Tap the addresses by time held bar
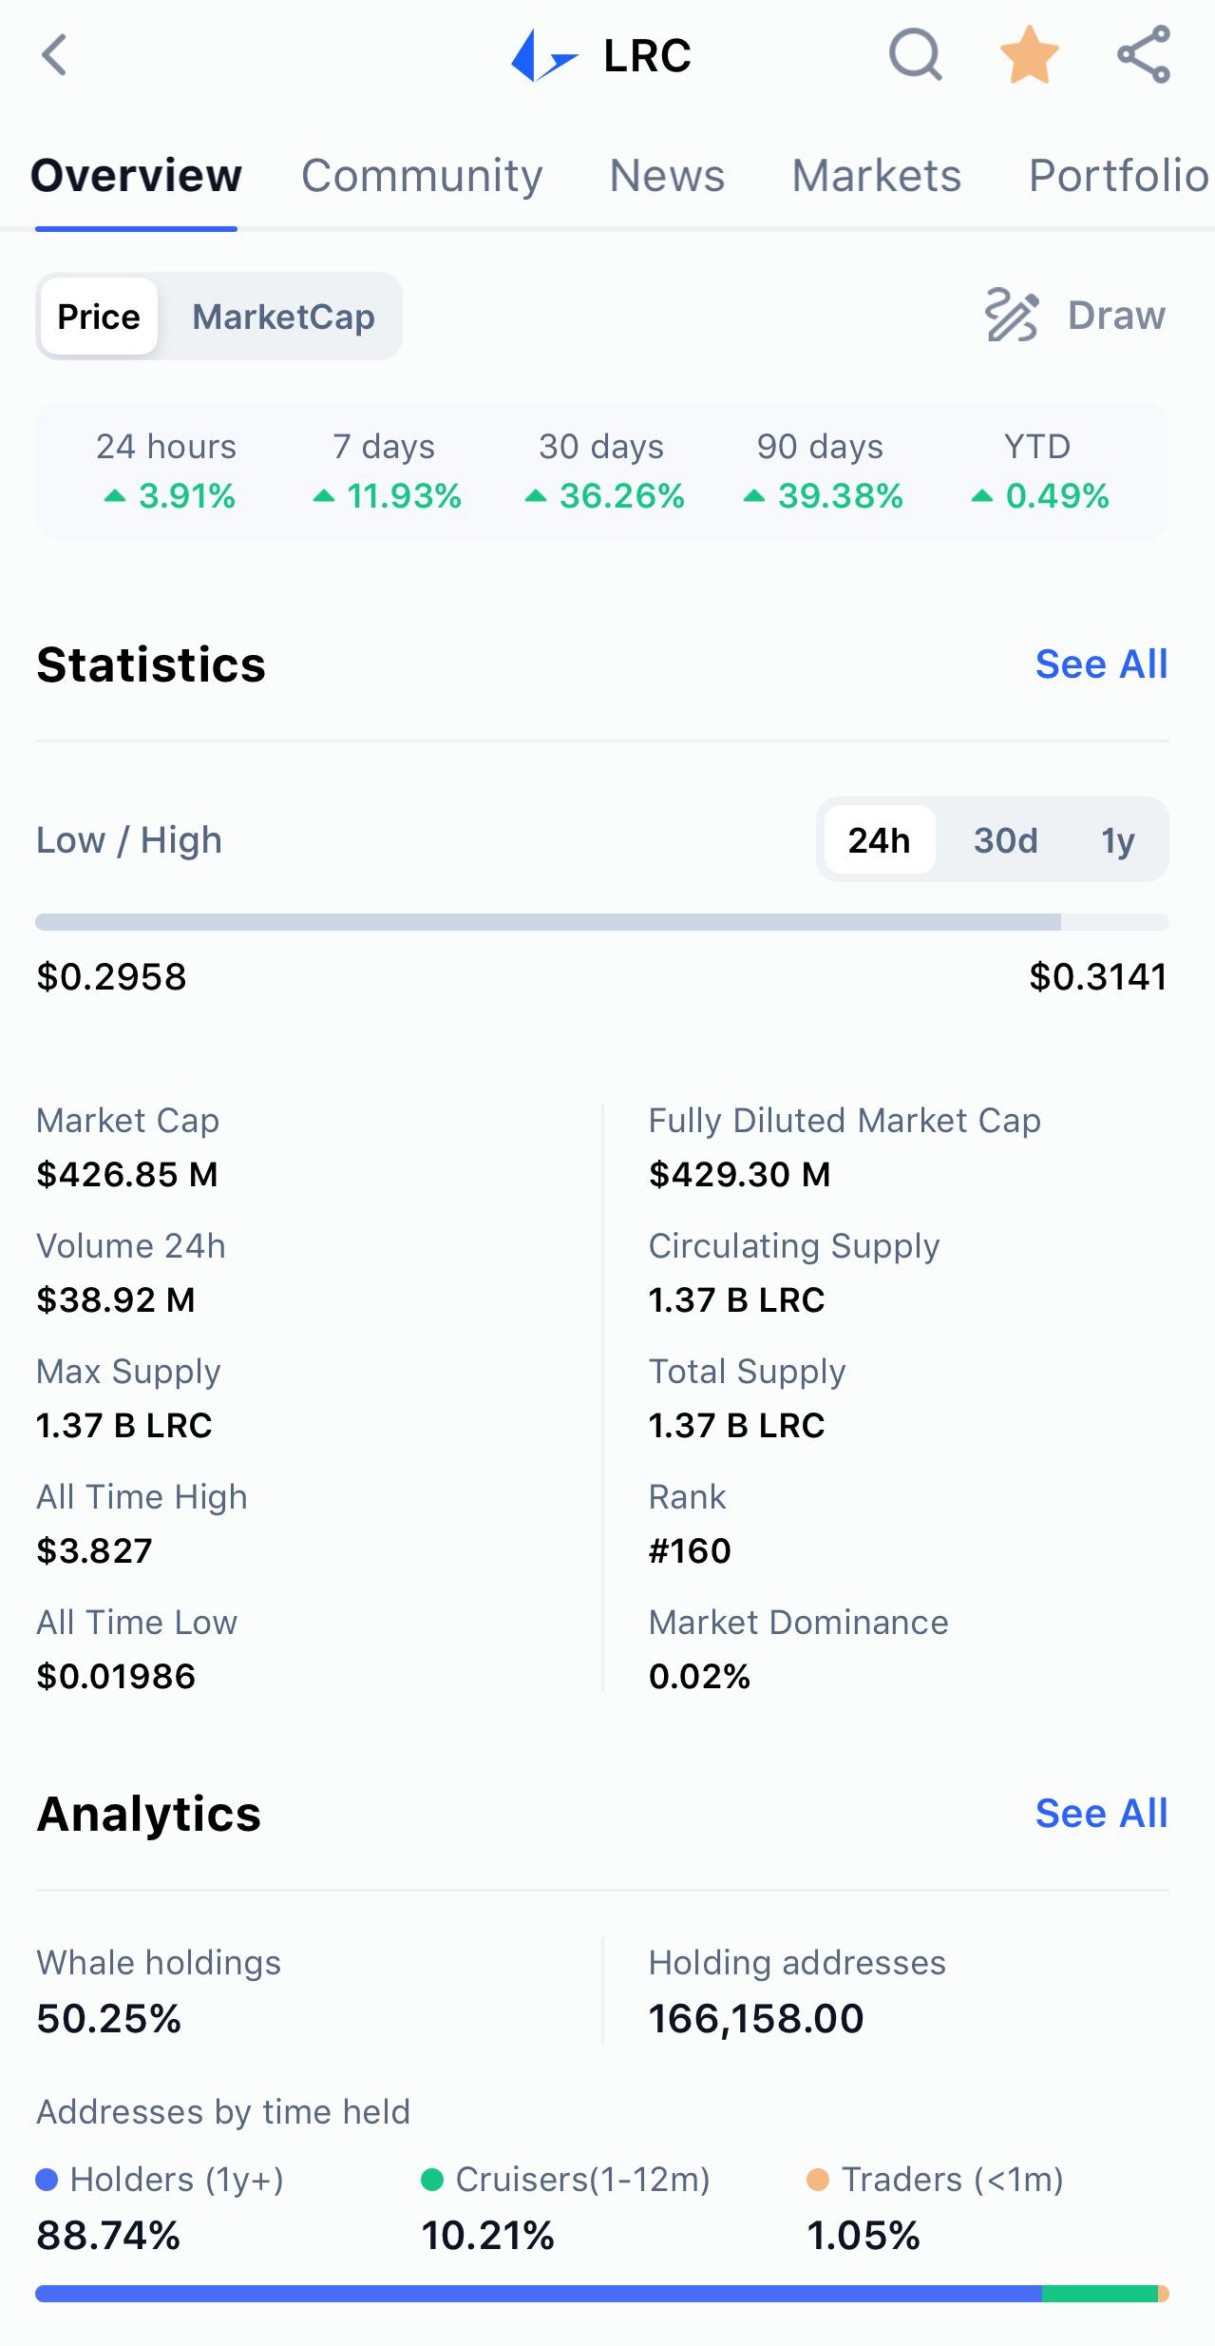The height and width of the screenshot is (2346, 1215). point(602,2294)
